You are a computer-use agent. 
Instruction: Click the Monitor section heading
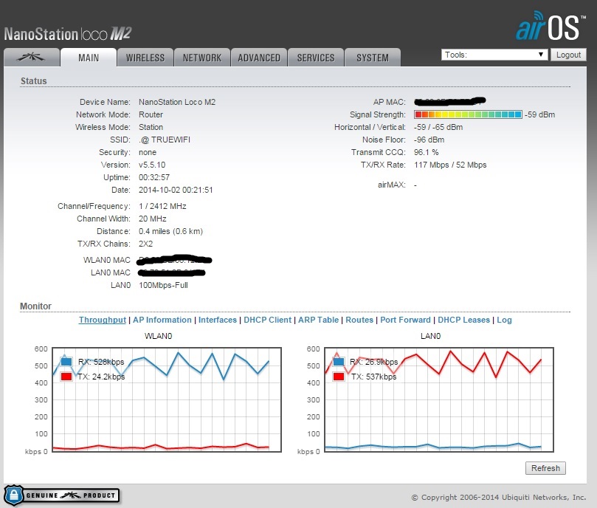(35, 306)
